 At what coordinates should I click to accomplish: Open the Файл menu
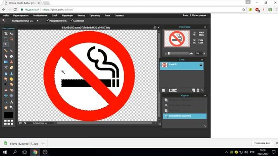pos(6,16)
